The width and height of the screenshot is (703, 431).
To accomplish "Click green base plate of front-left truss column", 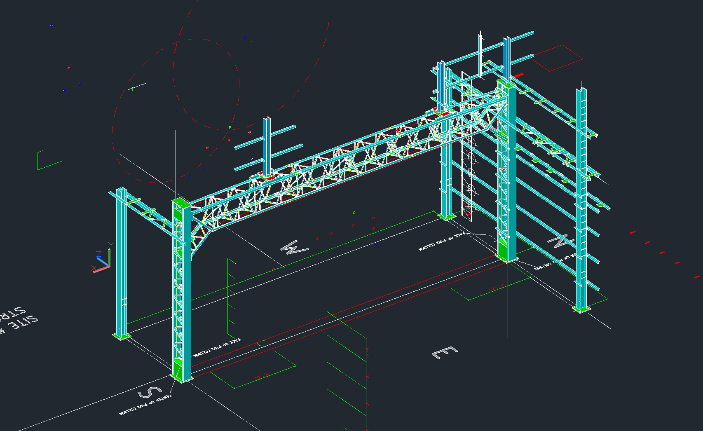I will pos(181,377).
